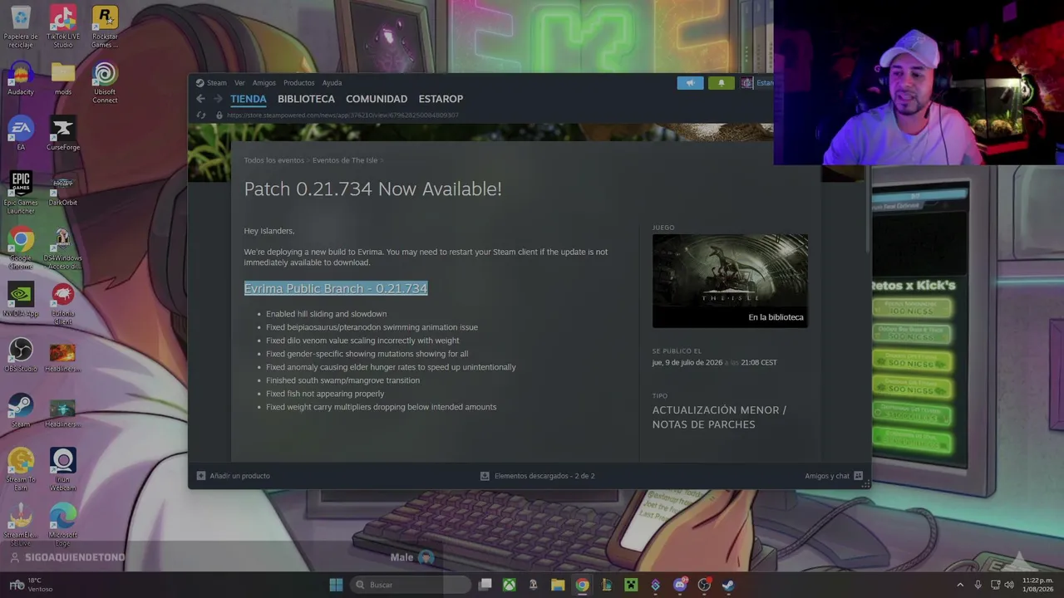Open Stream To Earn desktop shortcut
Viewport: 1064px width, 598px height.
pyautogui.click(x=21, y=470)
